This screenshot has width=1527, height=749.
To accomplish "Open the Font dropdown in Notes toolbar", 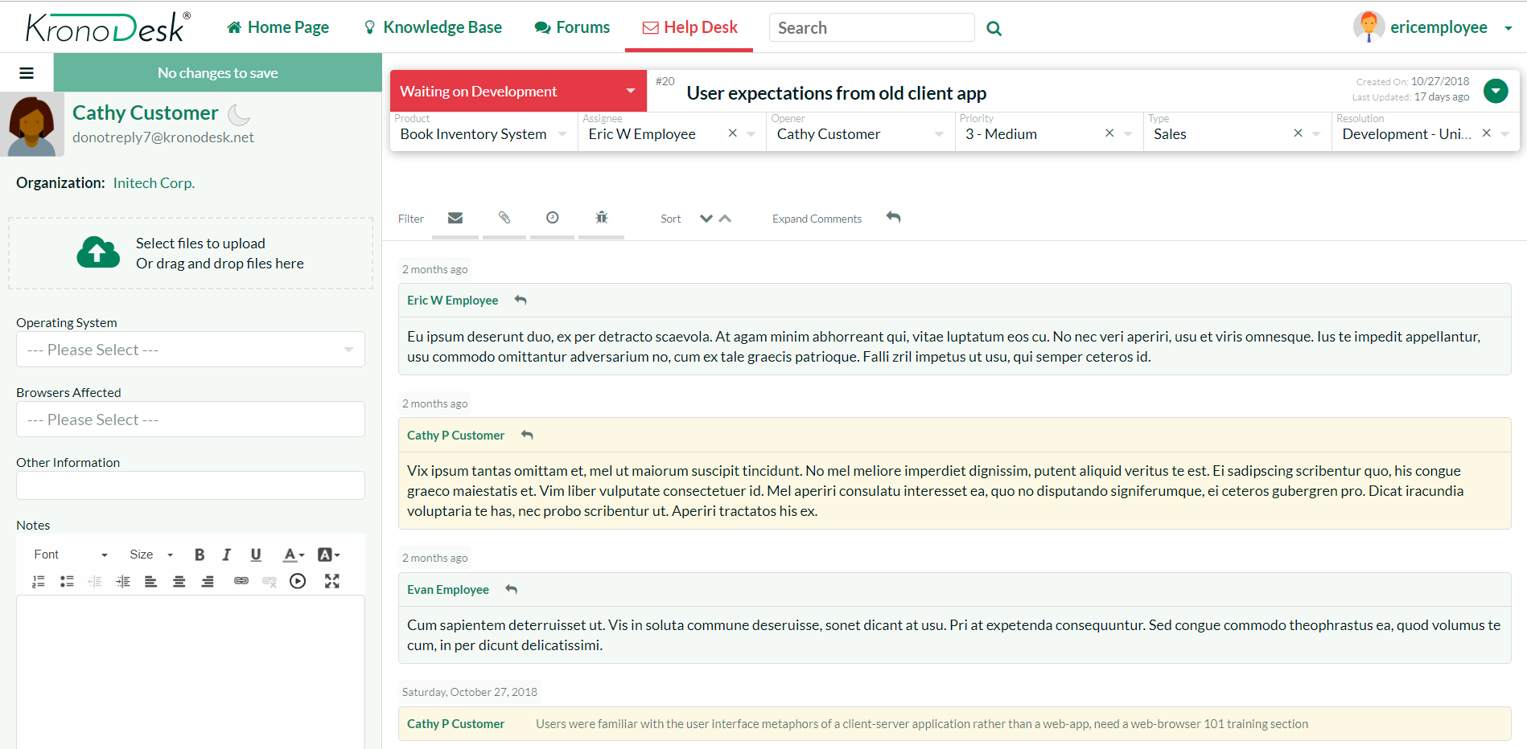I will (70, 555).
